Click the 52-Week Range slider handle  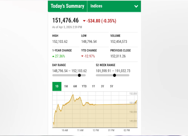114,75
